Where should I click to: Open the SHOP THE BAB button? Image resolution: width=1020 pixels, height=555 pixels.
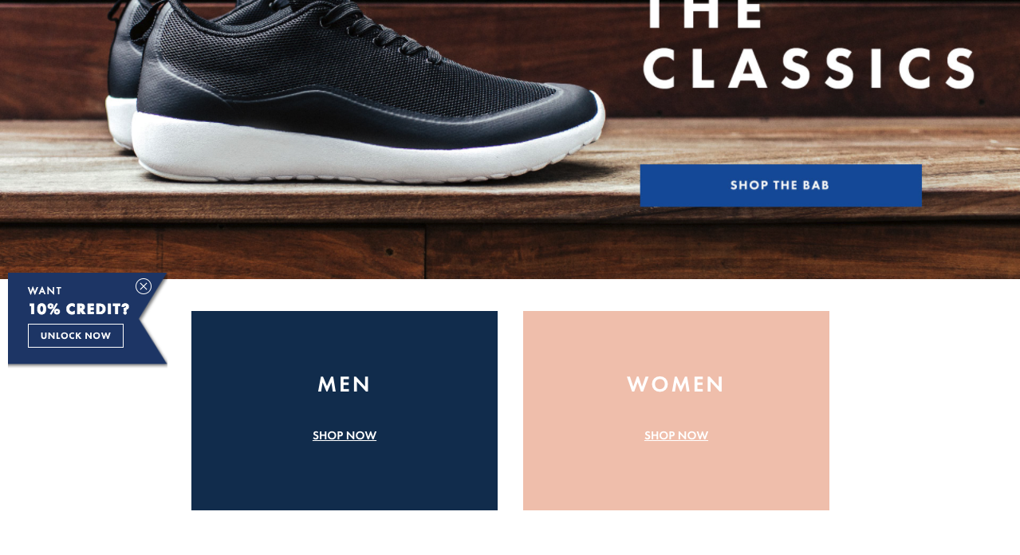point(781,185)
